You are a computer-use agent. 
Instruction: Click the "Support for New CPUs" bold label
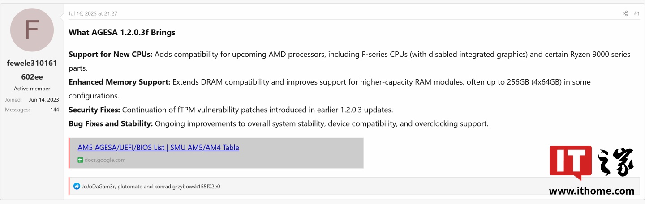[110, 55]
